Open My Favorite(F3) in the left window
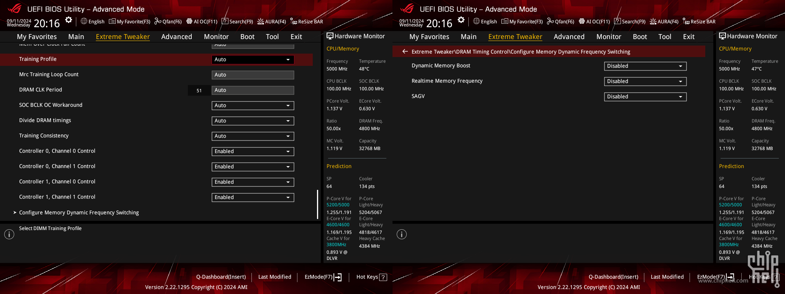This screenshot has height=294, width=785. point(130,22)
